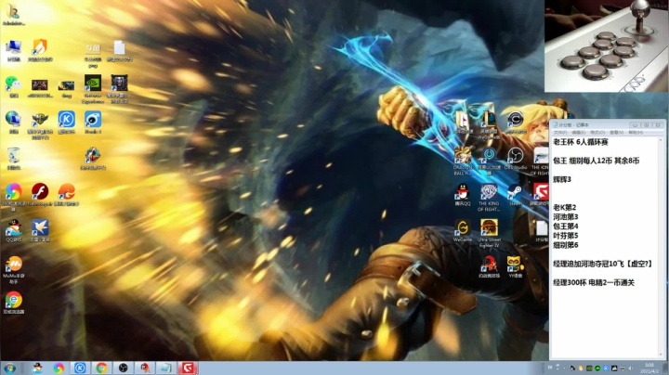Image resolution: width=669 pixels, height=375 pixels.
Task: Open the Network globe desktop icon
Action: tap(14, 123)
